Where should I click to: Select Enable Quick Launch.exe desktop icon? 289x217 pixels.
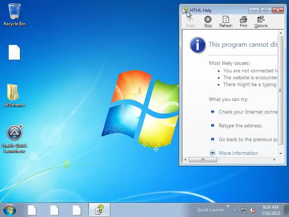(14, 139)
